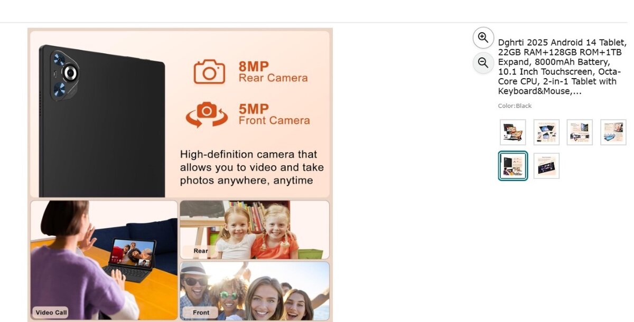Zoom out with the minus magnifier icon
Image resolution: width=634 pixels, height=322 pixels.
(x=483, y=63)
